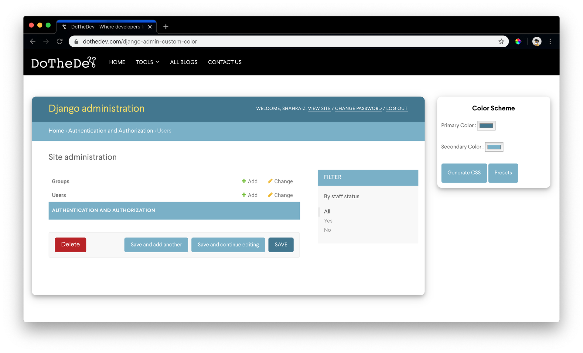Image resolution: width=583 pixels, height=353 pixels.
Task: Open CONTACT US page
Action: pos(225,62)
